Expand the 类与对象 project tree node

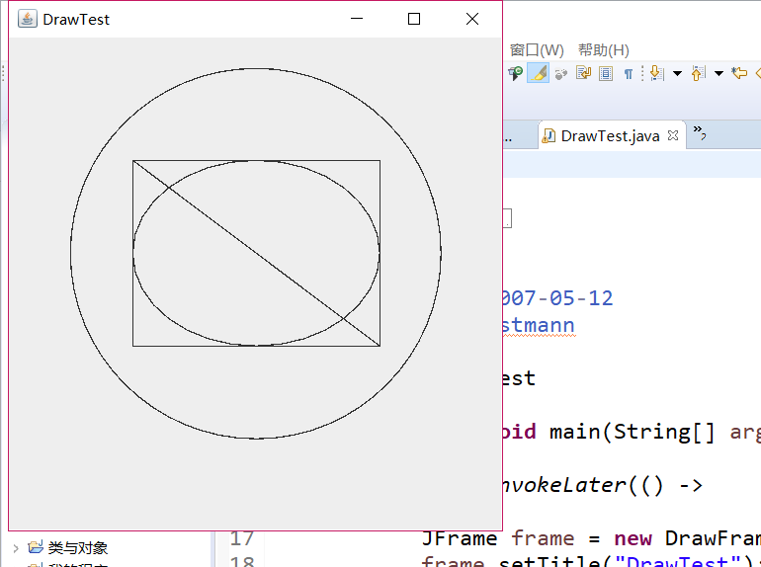(x=16, y=548)
